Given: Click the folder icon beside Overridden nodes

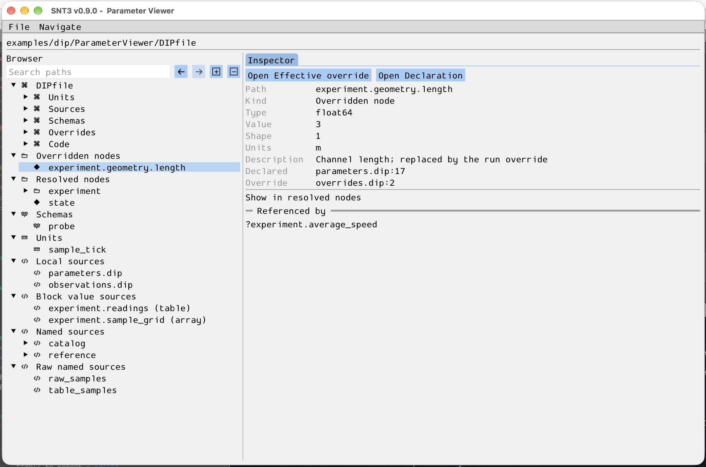Looking at the screenshot, I should [25, 156].
